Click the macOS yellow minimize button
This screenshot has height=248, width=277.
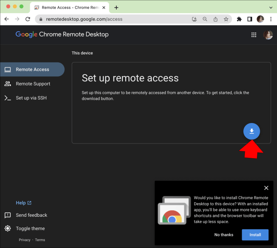[15, 6]
